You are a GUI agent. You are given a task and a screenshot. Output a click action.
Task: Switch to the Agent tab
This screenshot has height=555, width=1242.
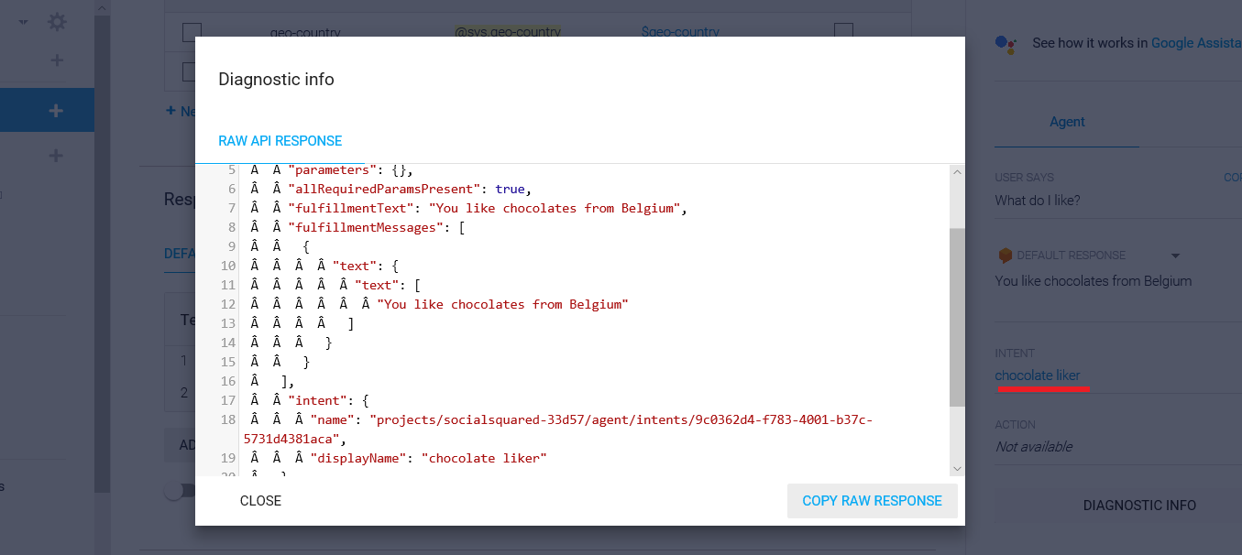pos(1067,122)
